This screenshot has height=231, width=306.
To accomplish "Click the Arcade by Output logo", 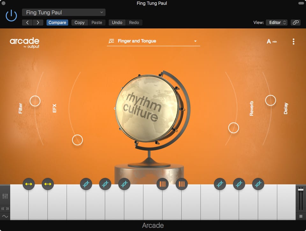I will tap(25, 42).
